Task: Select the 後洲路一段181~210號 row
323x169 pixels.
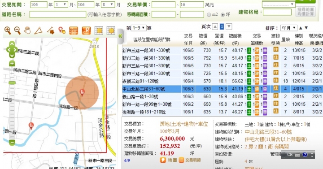Action: pyautogui.click(x=223, y=112)
